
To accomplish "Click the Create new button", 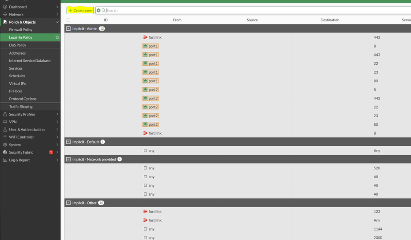I will point(80,11).
